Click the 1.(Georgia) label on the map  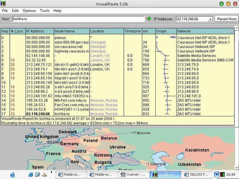156,164
